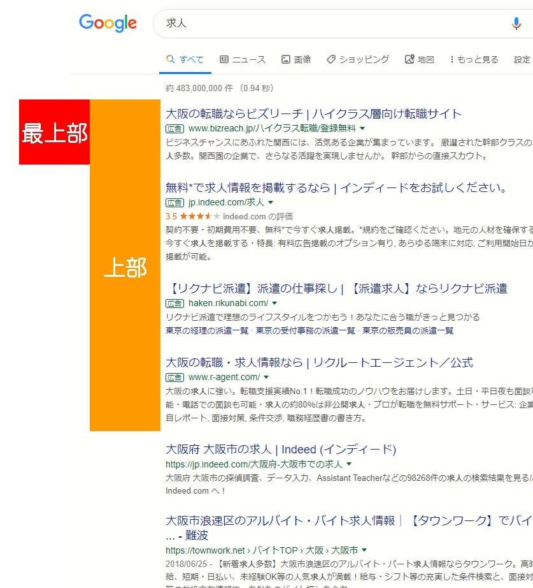
Task: Open 東京の販売員の派遣一覧 sitelink
Action: pos(408,330)
